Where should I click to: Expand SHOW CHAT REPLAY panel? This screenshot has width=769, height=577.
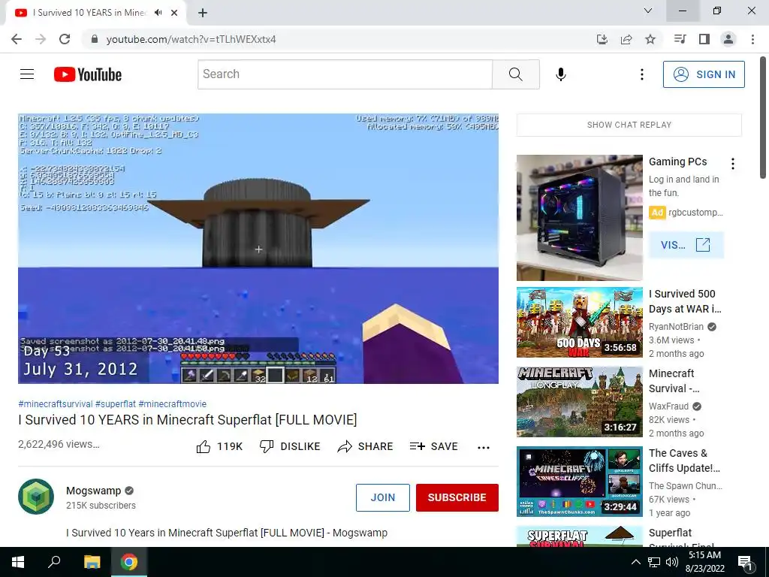629,125
